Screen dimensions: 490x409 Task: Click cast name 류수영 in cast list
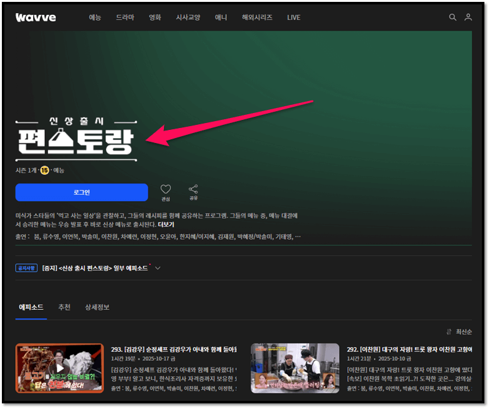[50, 237]
